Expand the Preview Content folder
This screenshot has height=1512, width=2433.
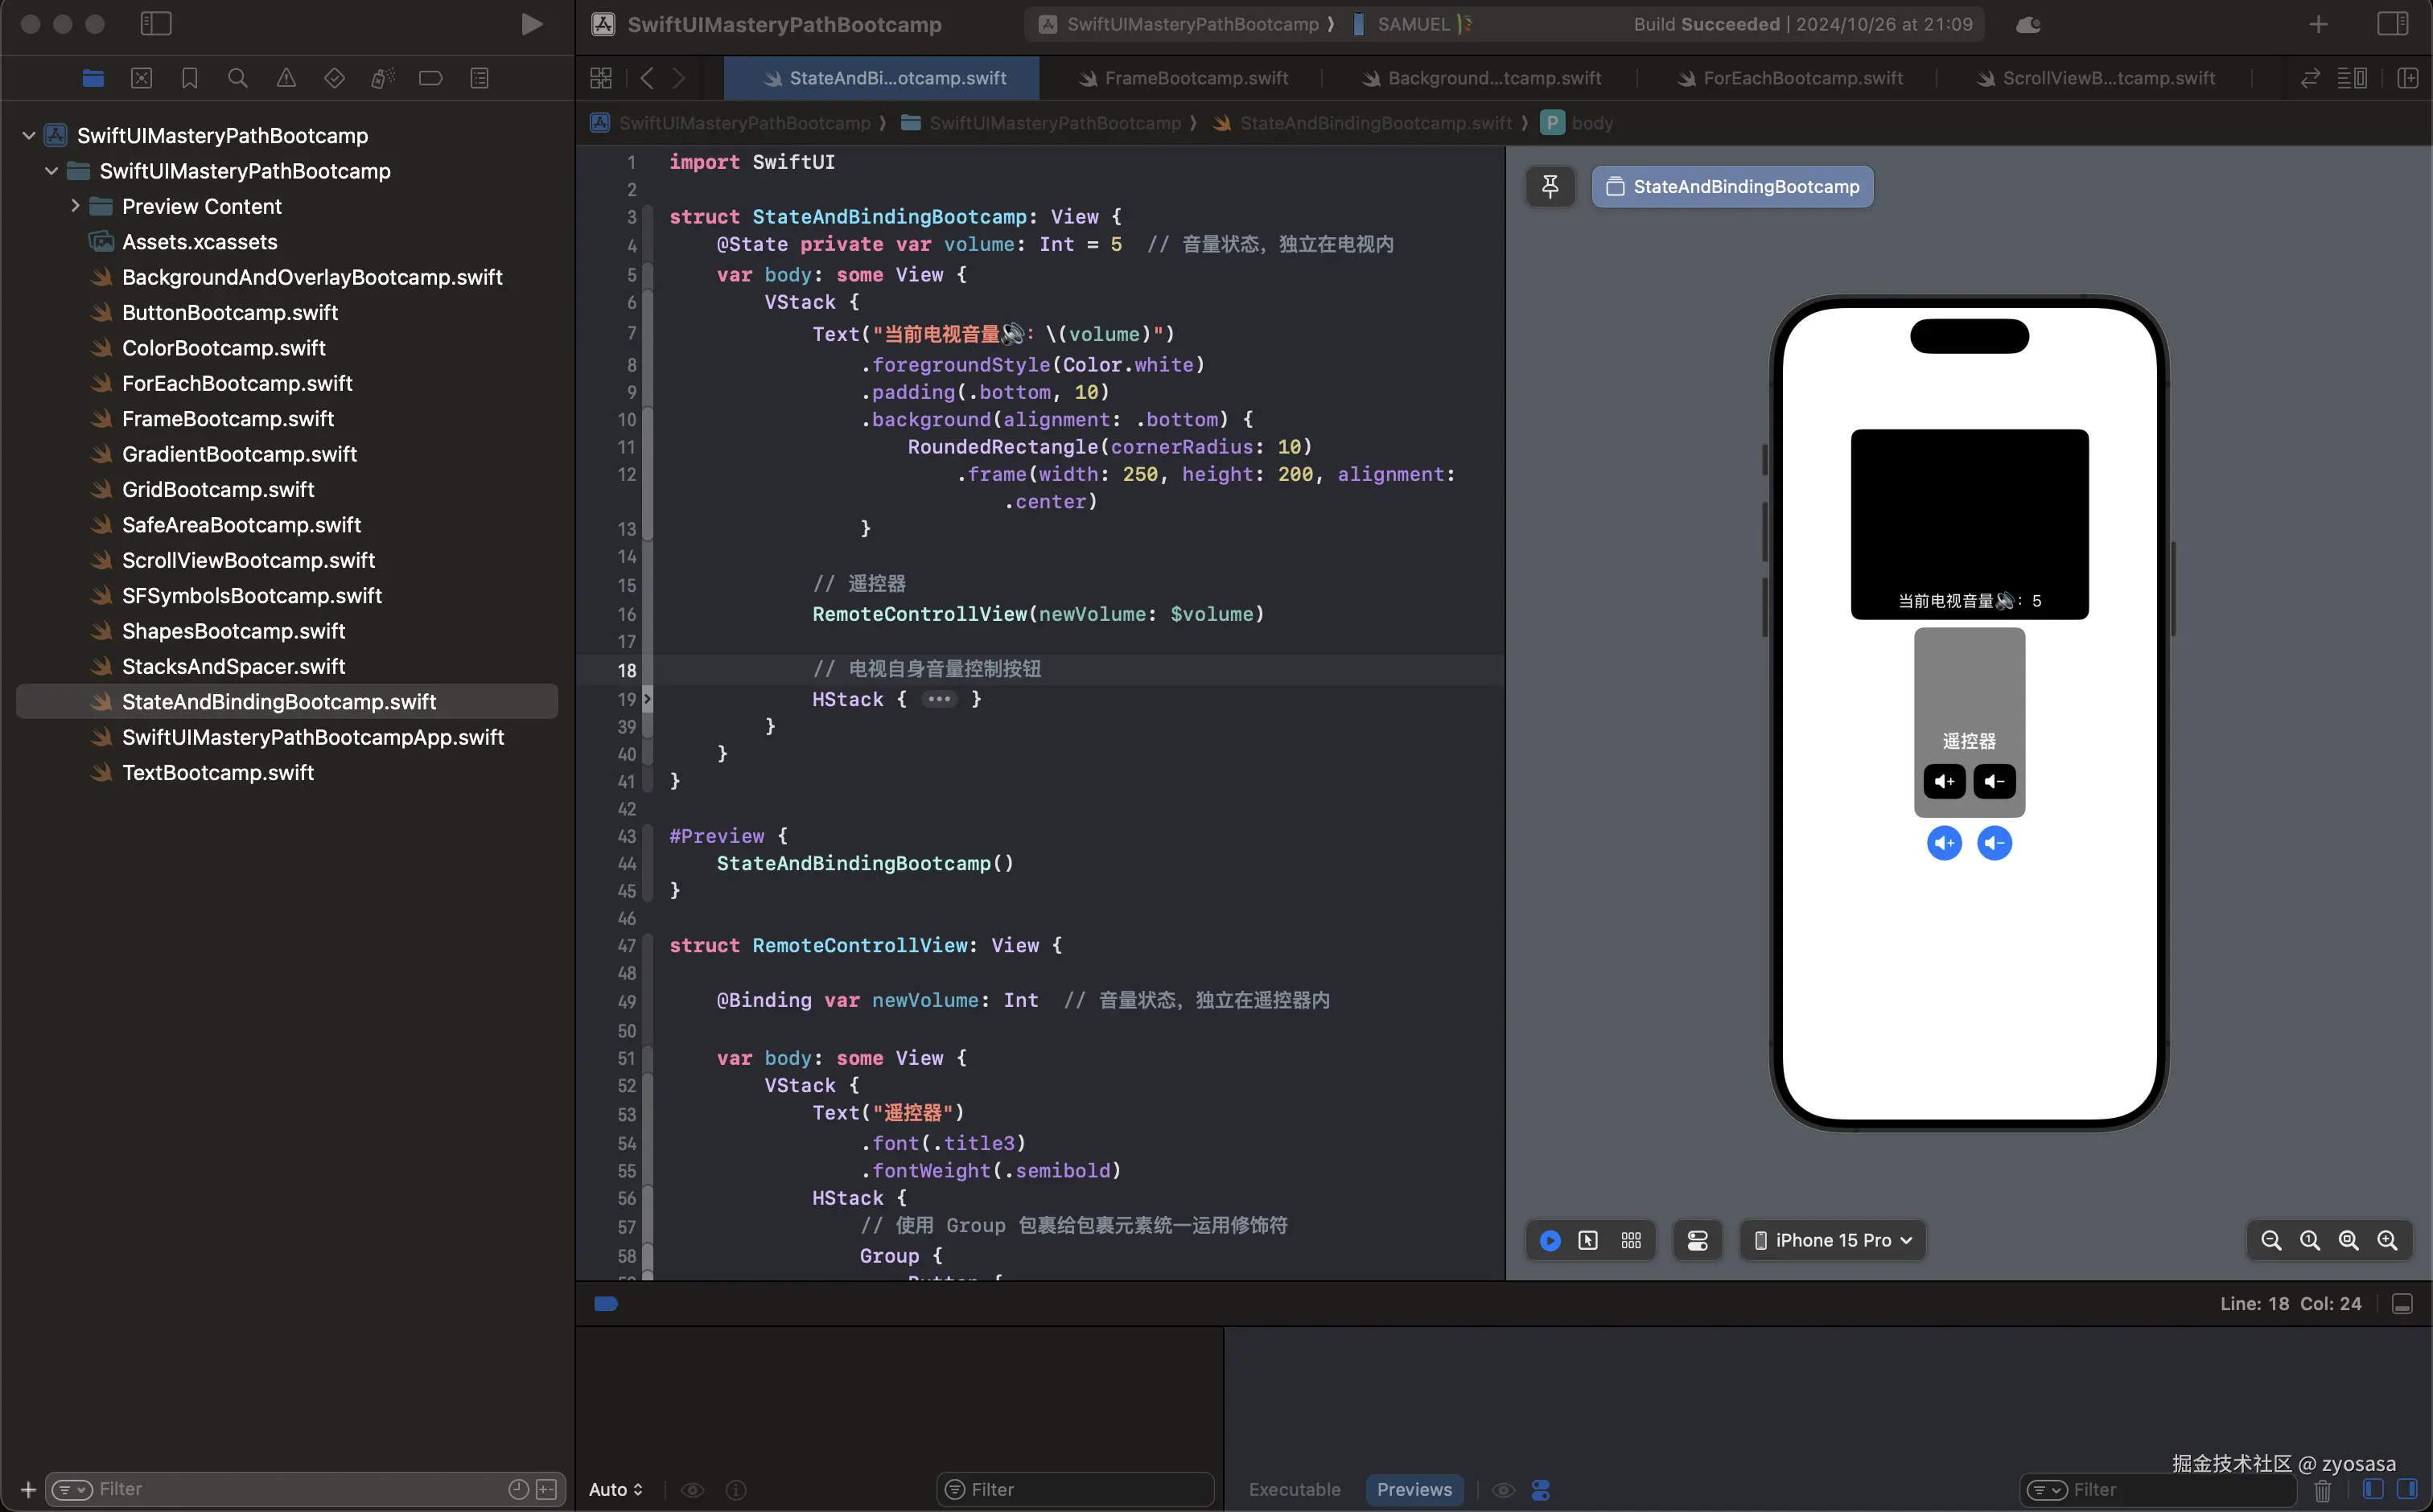75,206
